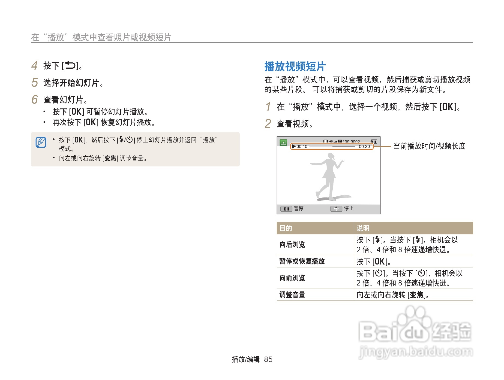
Task: Click "再次按下 [OK] 恢复幻灯片播放。" bullet
Action: coord(104,122)
